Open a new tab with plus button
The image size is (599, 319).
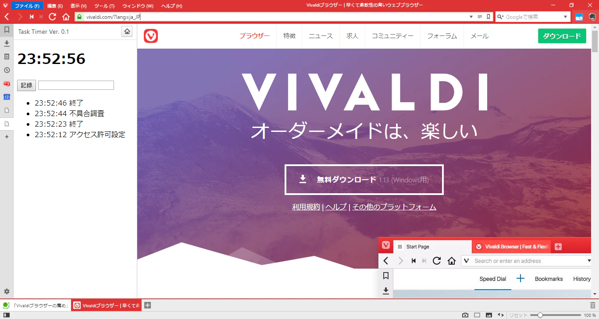coord(147,305)
